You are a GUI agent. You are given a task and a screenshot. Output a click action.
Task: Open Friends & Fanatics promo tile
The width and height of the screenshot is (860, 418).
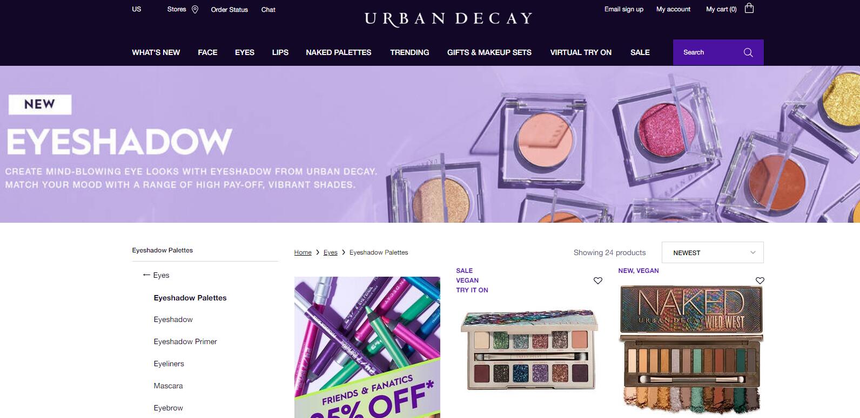point(367,347)
